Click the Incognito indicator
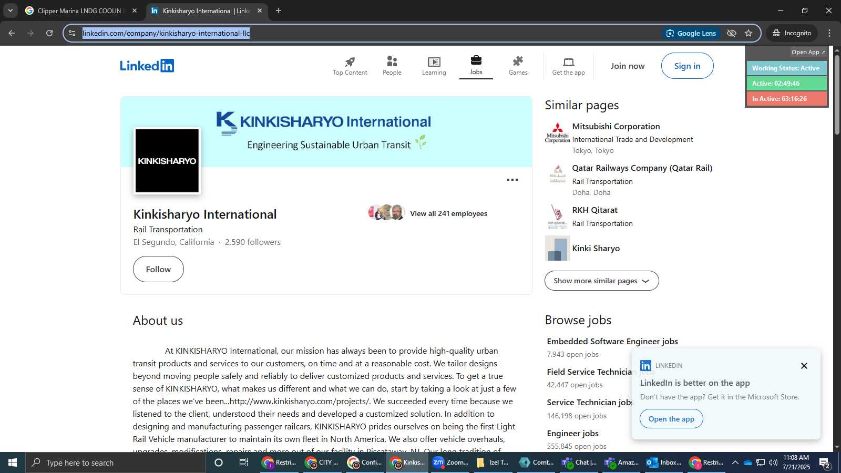 792,33
